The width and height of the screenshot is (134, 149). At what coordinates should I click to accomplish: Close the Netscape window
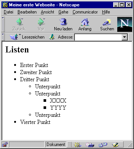click(129, 5)
